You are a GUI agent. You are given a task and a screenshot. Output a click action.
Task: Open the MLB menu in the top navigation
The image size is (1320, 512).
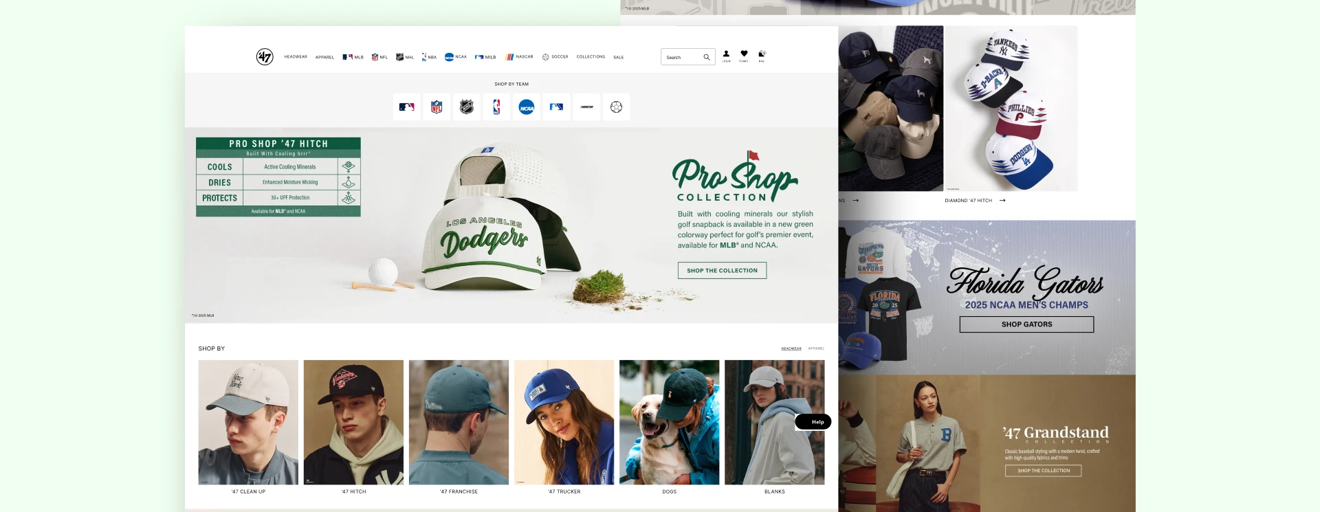coord(353,57)
